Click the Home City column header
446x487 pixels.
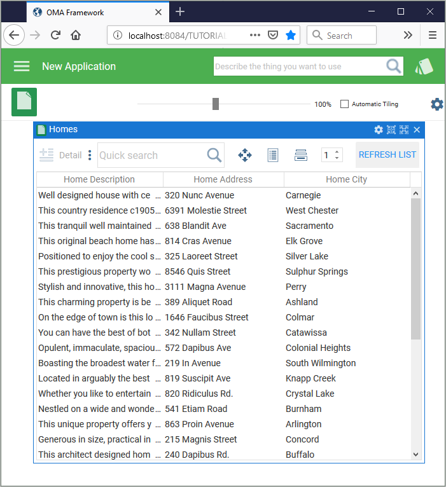tap(347, 179)
